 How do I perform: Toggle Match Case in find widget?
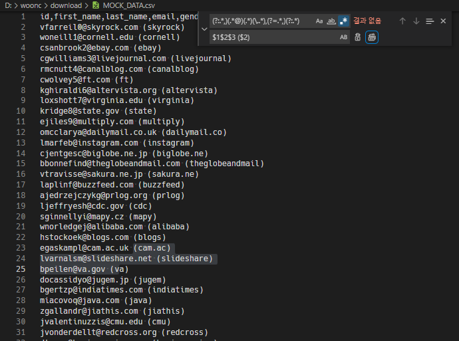[x=319, y=21]
